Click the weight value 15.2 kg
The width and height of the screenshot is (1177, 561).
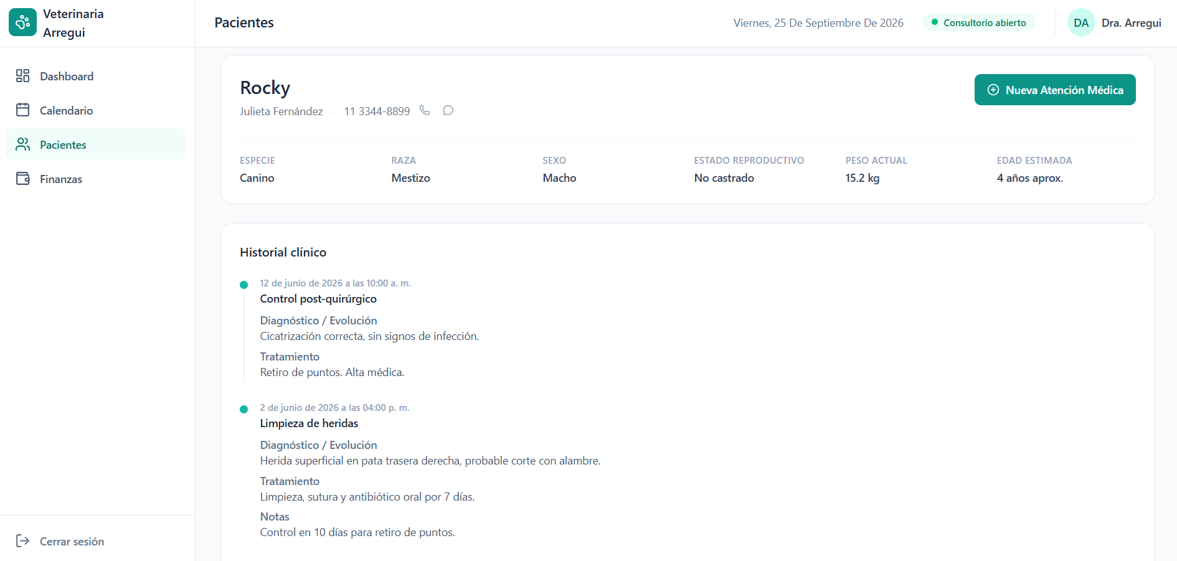click(x=863, y=178)
